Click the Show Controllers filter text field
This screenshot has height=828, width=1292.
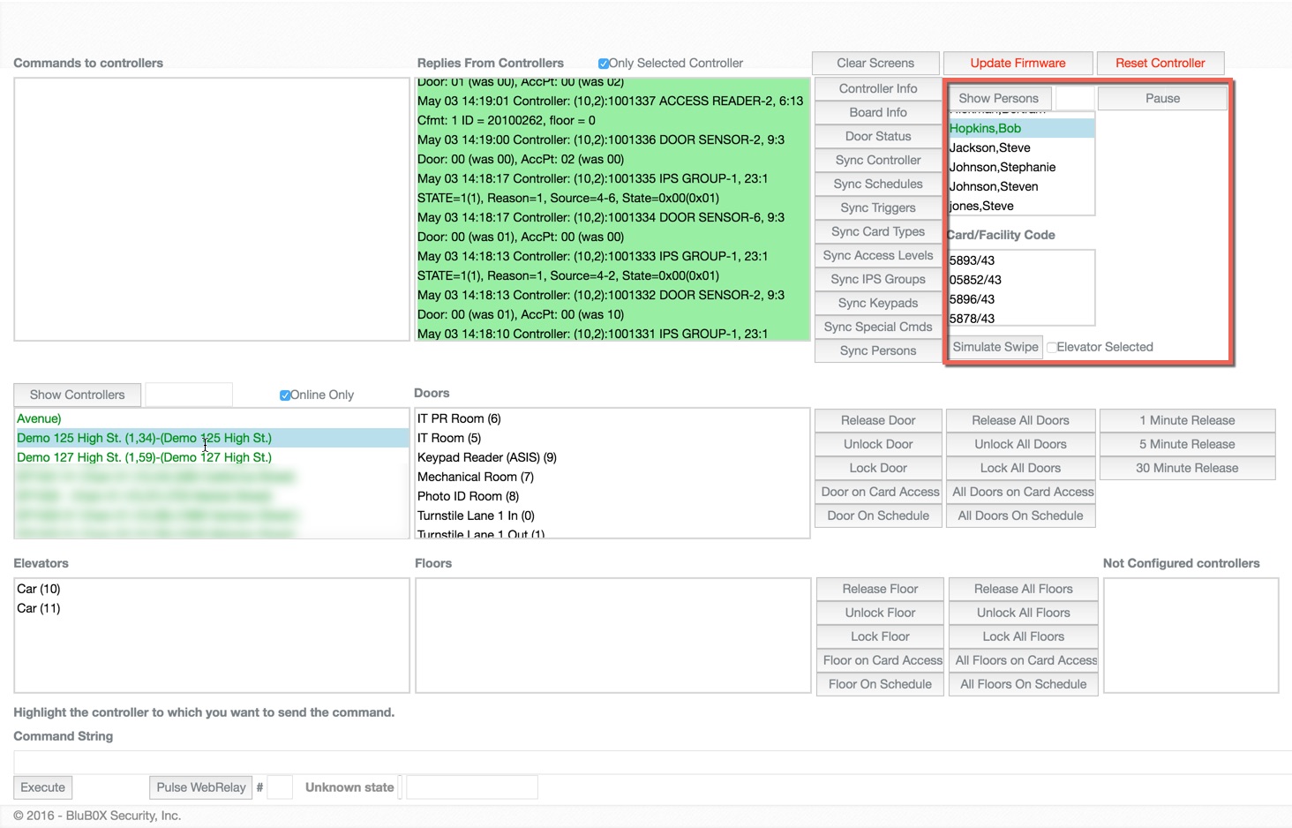click(x=189, y=395)
